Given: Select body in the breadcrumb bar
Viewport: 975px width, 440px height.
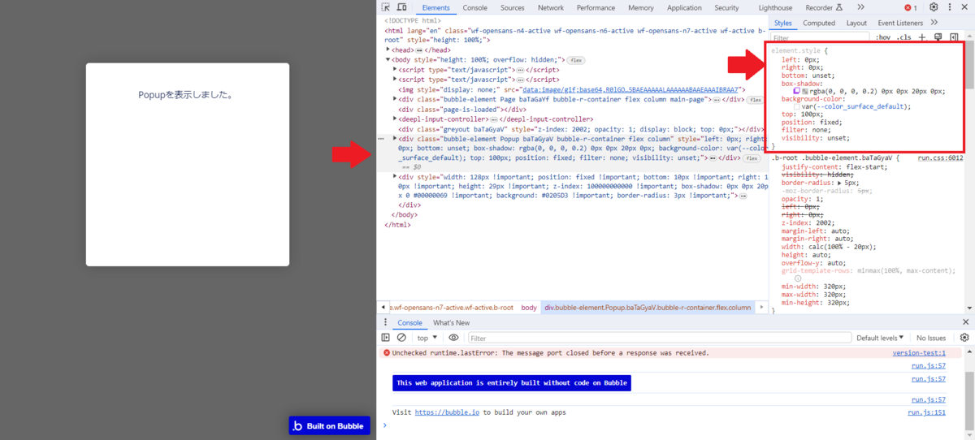Looking at the screenshot, I should (x=529, y=308).
